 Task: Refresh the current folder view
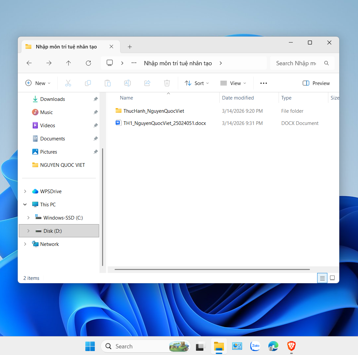[88, 63]
